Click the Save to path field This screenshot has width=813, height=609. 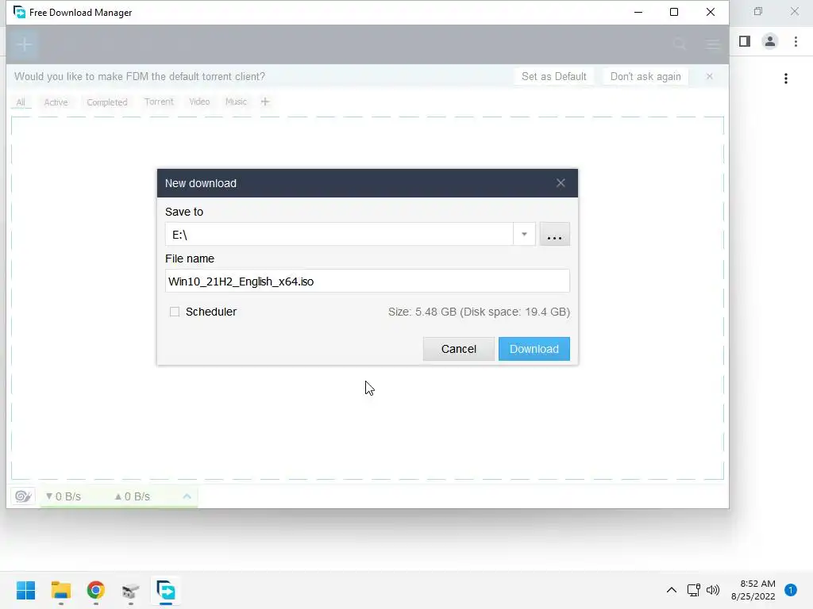click(340, 235)
